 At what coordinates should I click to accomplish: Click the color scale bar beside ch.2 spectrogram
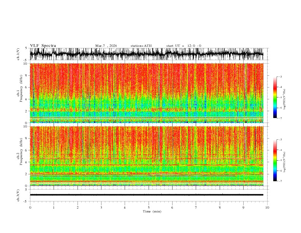point(275,160)
